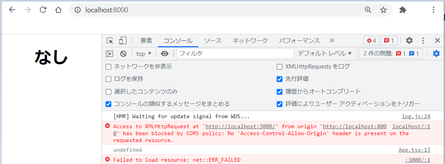
Task: Open the top context dropdown
Action: tap(144, 54)
